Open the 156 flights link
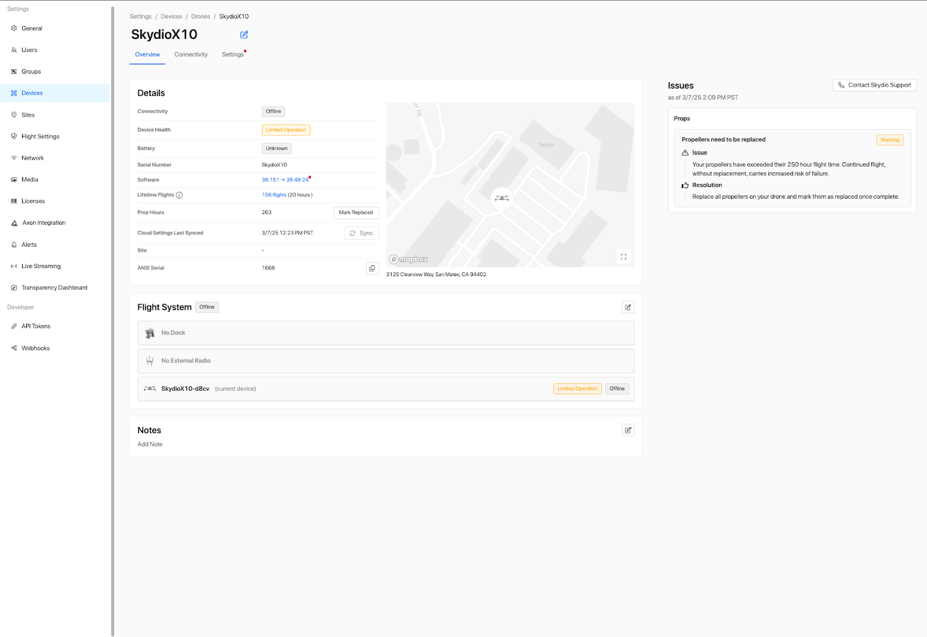 click(x=274, y=195)
